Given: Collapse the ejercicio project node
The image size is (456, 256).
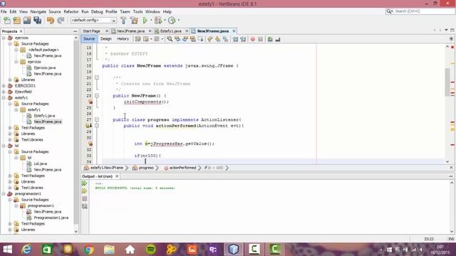Looking at the screenshot, I should pos(4,38).
